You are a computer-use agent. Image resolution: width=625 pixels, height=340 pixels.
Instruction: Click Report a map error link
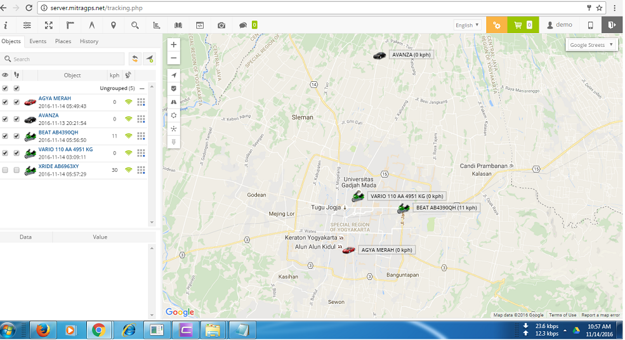[600, 315]
